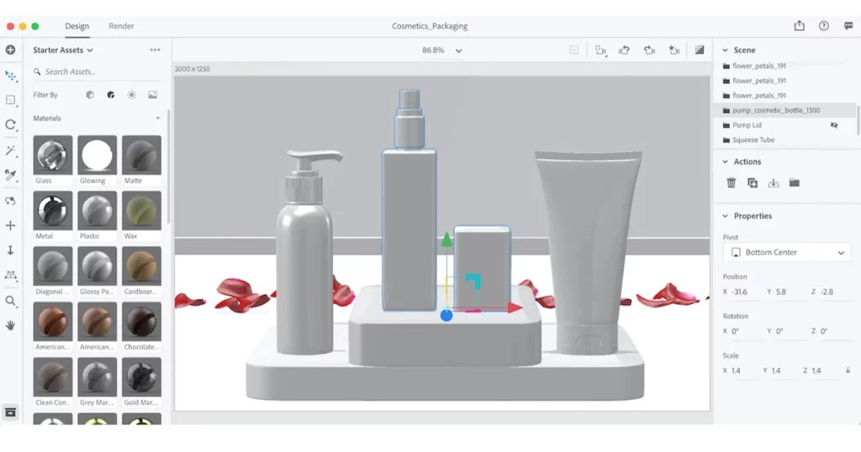Switch to the Render tab
The width and height of the screenshot is (861, 452).
121,26
